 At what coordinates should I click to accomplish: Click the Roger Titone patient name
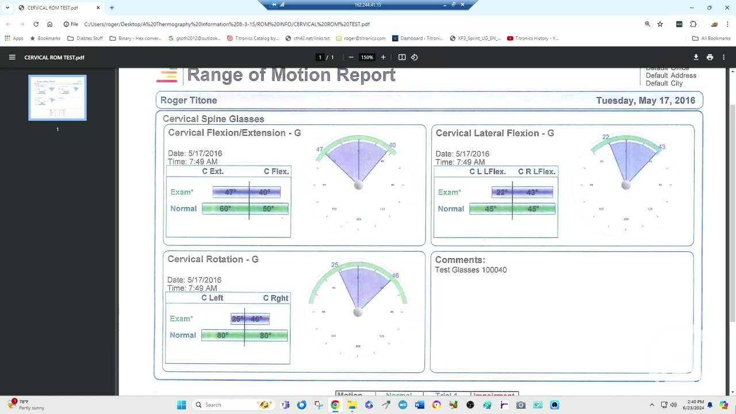click(189, 100)
